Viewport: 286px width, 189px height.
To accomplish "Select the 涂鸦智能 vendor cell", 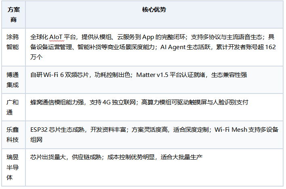I will click(x=13, y=47).
